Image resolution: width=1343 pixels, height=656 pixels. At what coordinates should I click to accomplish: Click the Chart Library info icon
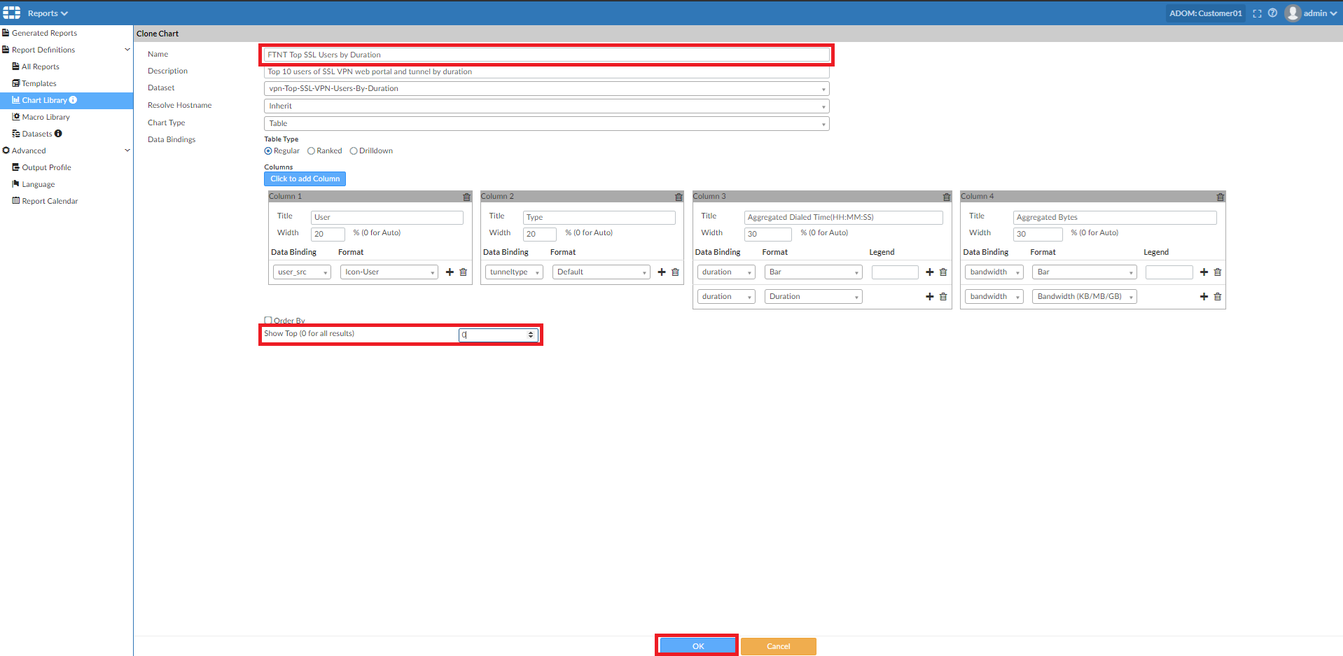click(74, 100)
